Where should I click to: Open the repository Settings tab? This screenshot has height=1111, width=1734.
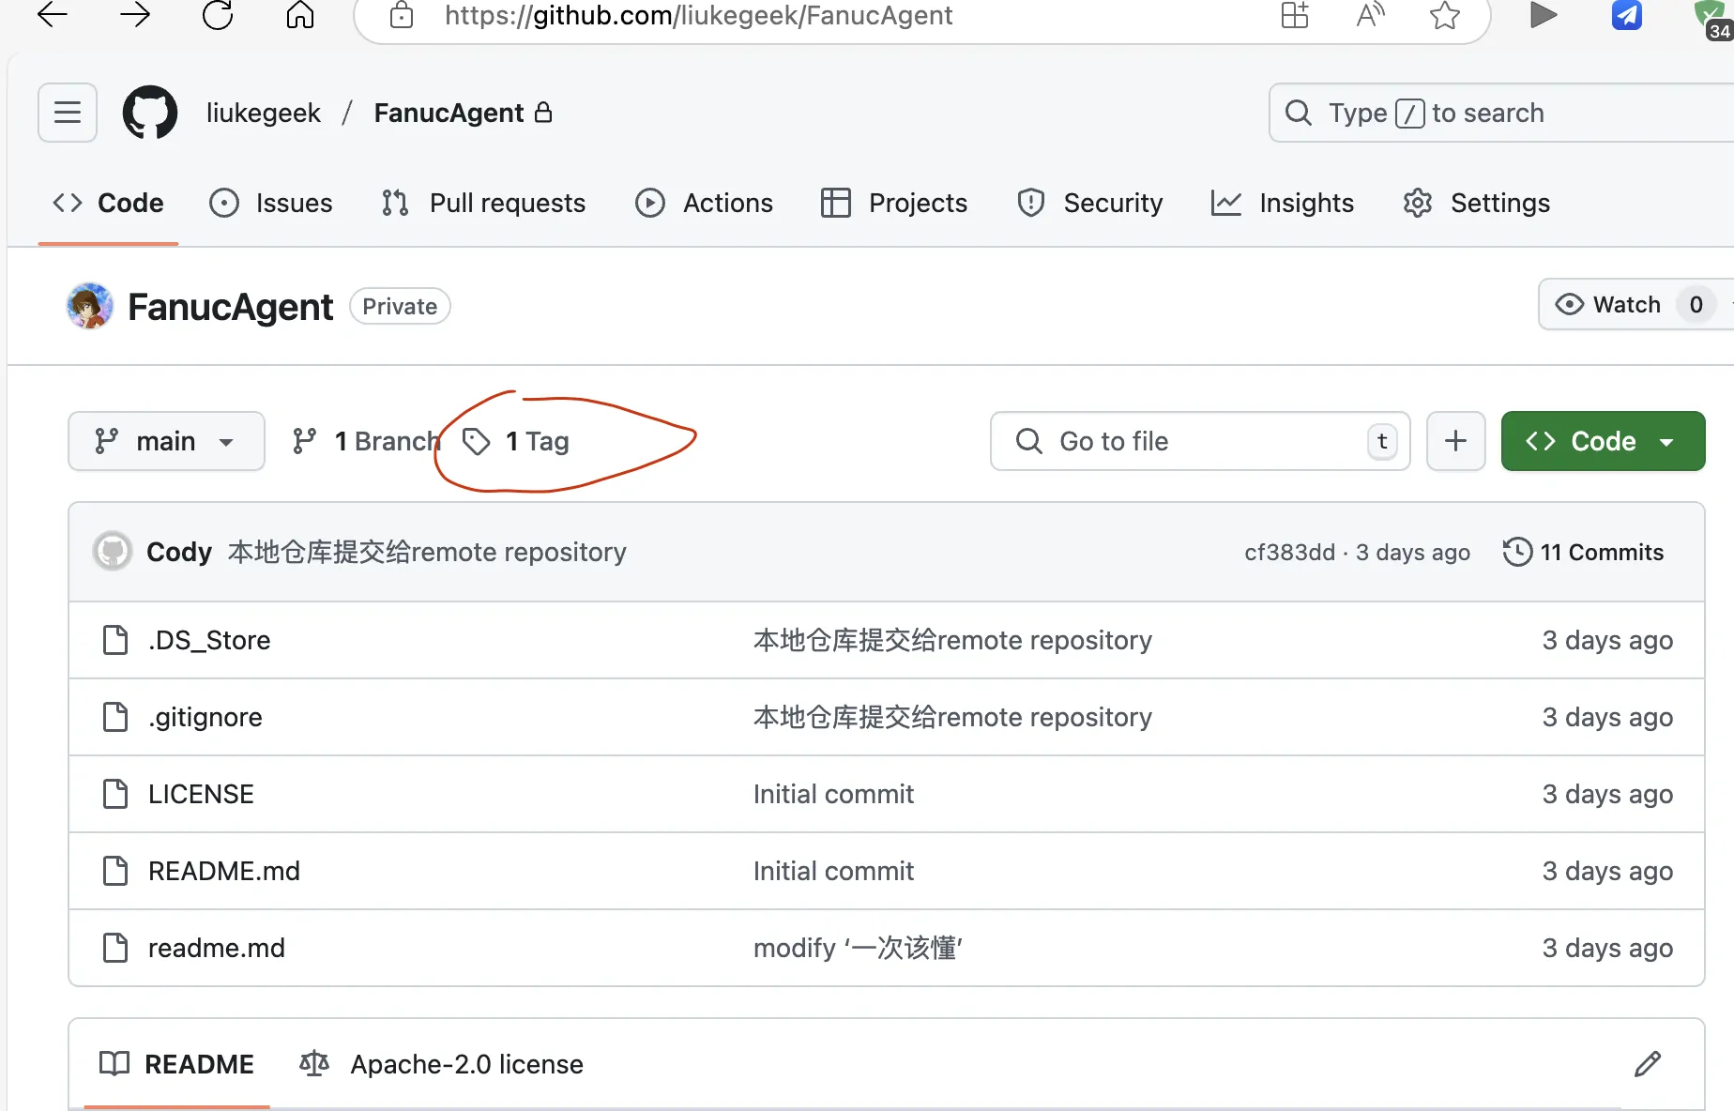click(x=1476, y=203)
